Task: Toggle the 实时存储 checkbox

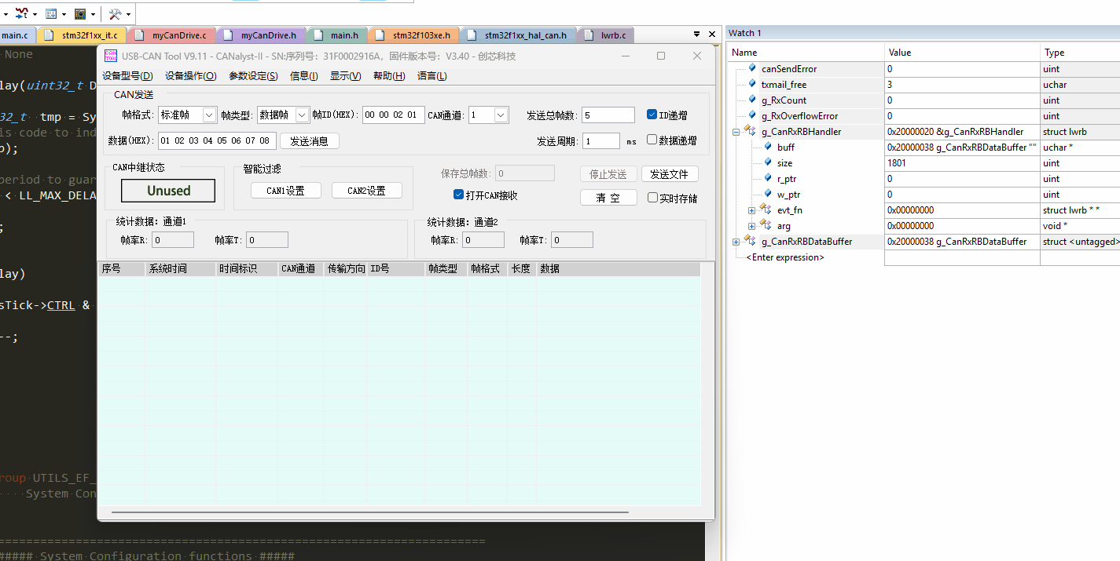Action: click(652, 198)
